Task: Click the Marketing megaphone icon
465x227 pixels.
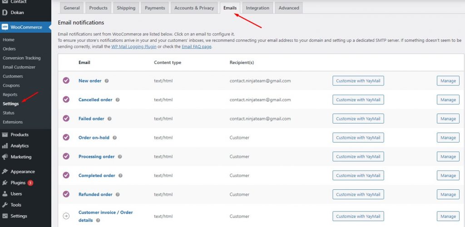Action: pyautogui.click(x=5, y=157)
